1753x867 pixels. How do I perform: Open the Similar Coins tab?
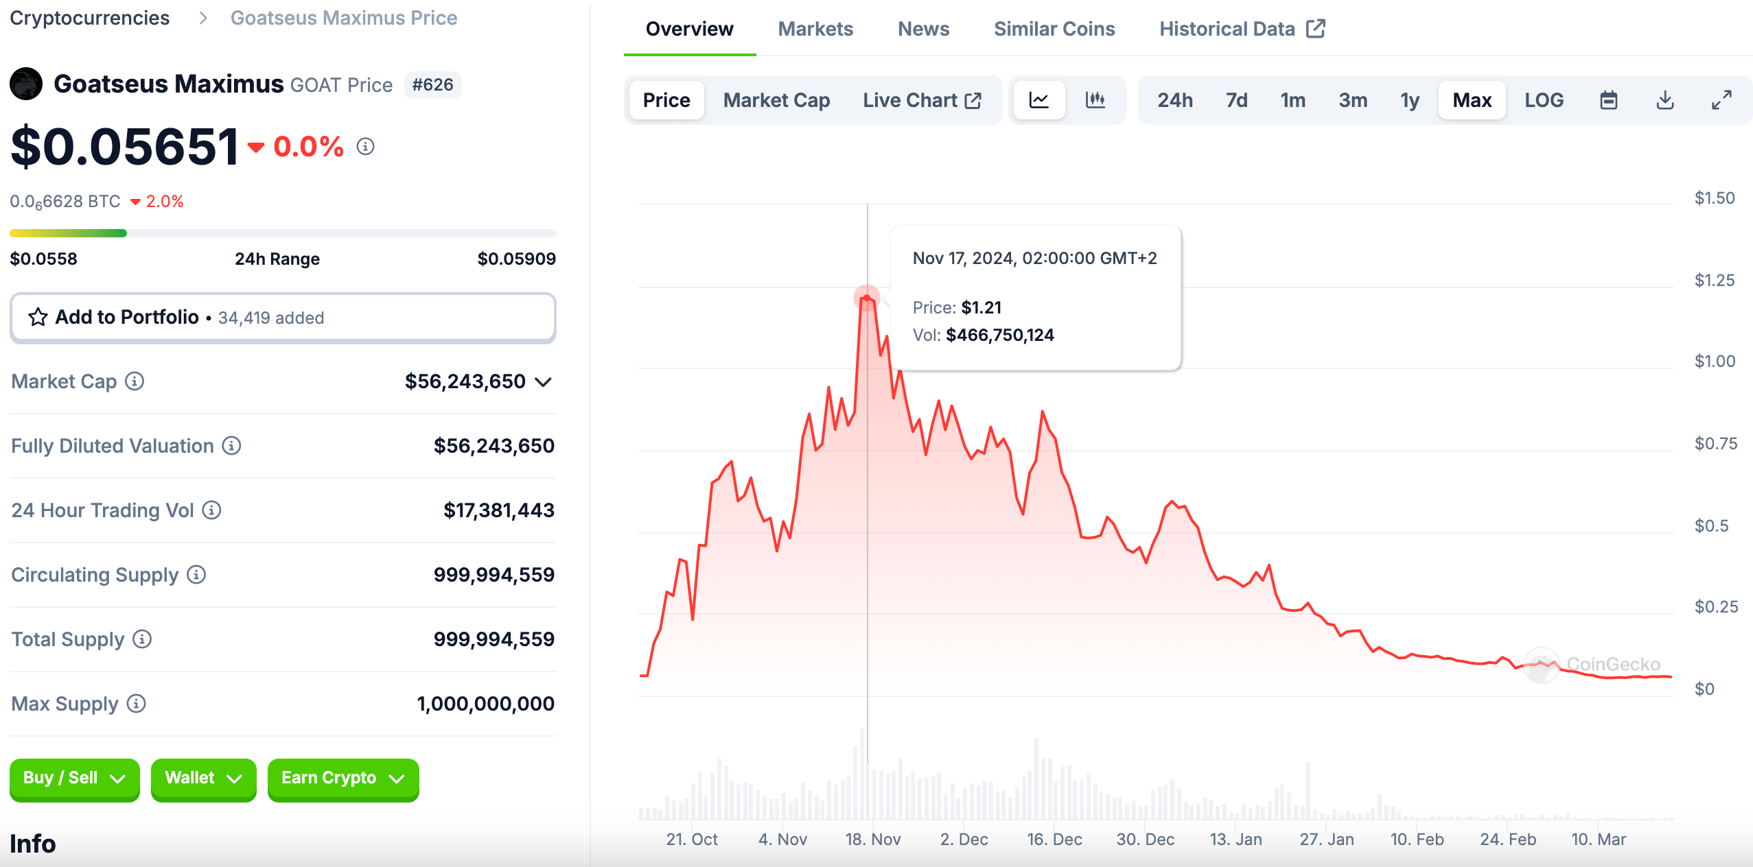(x=1054, y=29)
